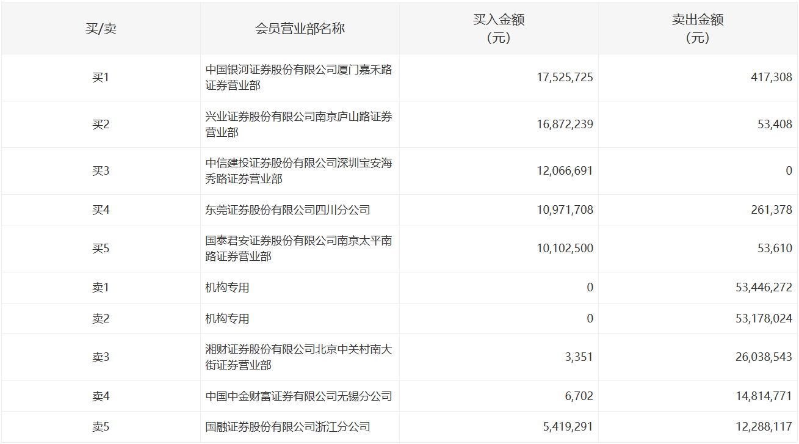Click the 买/卖 column header
Image resolution: width=799 pixels, height=444 pixels.
(101, 28)
